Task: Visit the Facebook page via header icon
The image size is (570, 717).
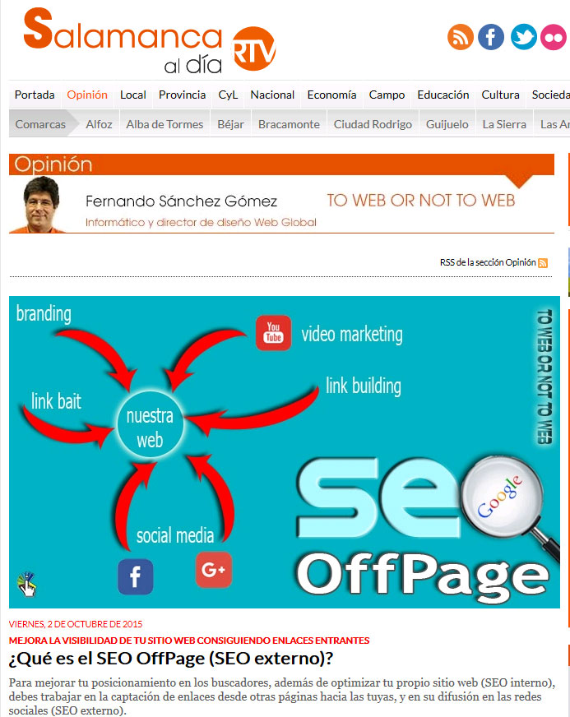Action: coord(491,36)
